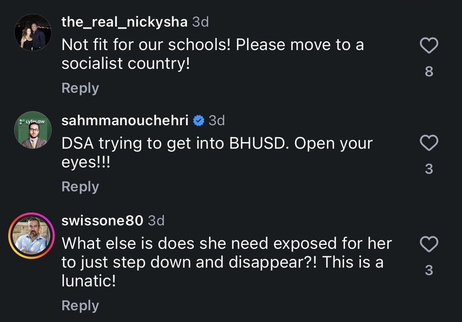
Task: Like swissone80's comment using the heart icon
Action: coord(429,244)
